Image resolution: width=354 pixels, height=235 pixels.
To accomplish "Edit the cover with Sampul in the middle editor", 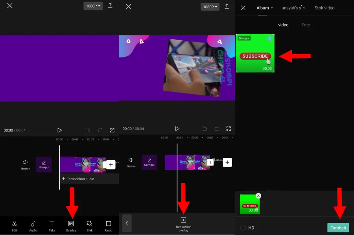I will (149, 162).
